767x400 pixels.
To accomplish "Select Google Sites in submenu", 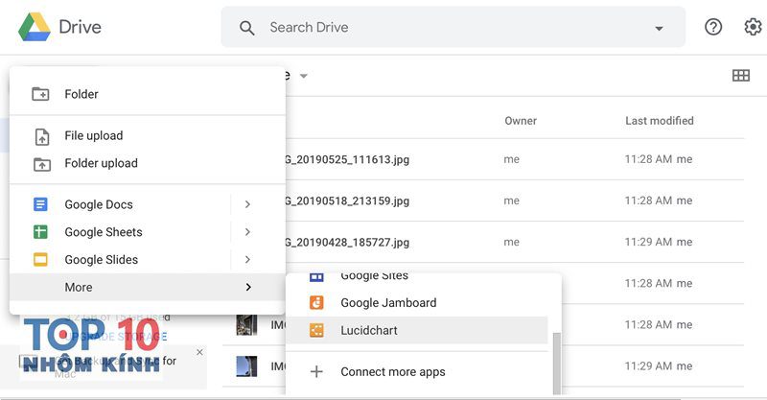I will tap(417, 279).
